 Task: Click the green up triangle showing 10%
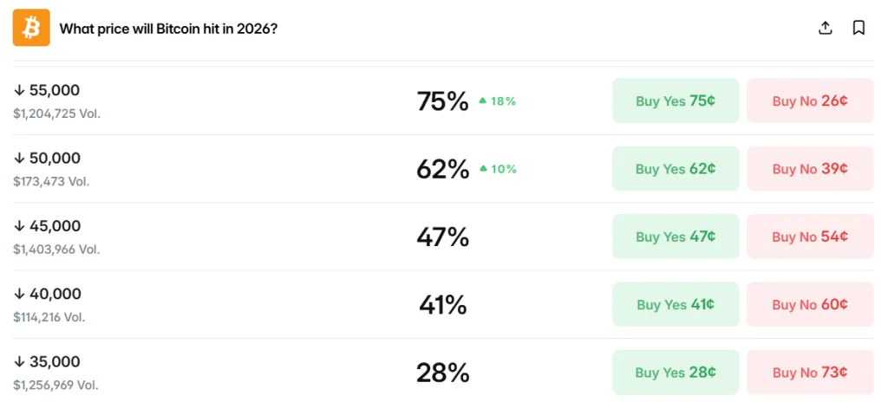pyautogui.click(x=482, y=169)
